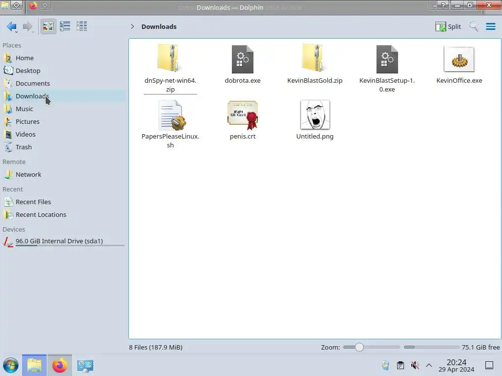Open Desktop in Places panel
502x376 pixels.
coord(63,70)
